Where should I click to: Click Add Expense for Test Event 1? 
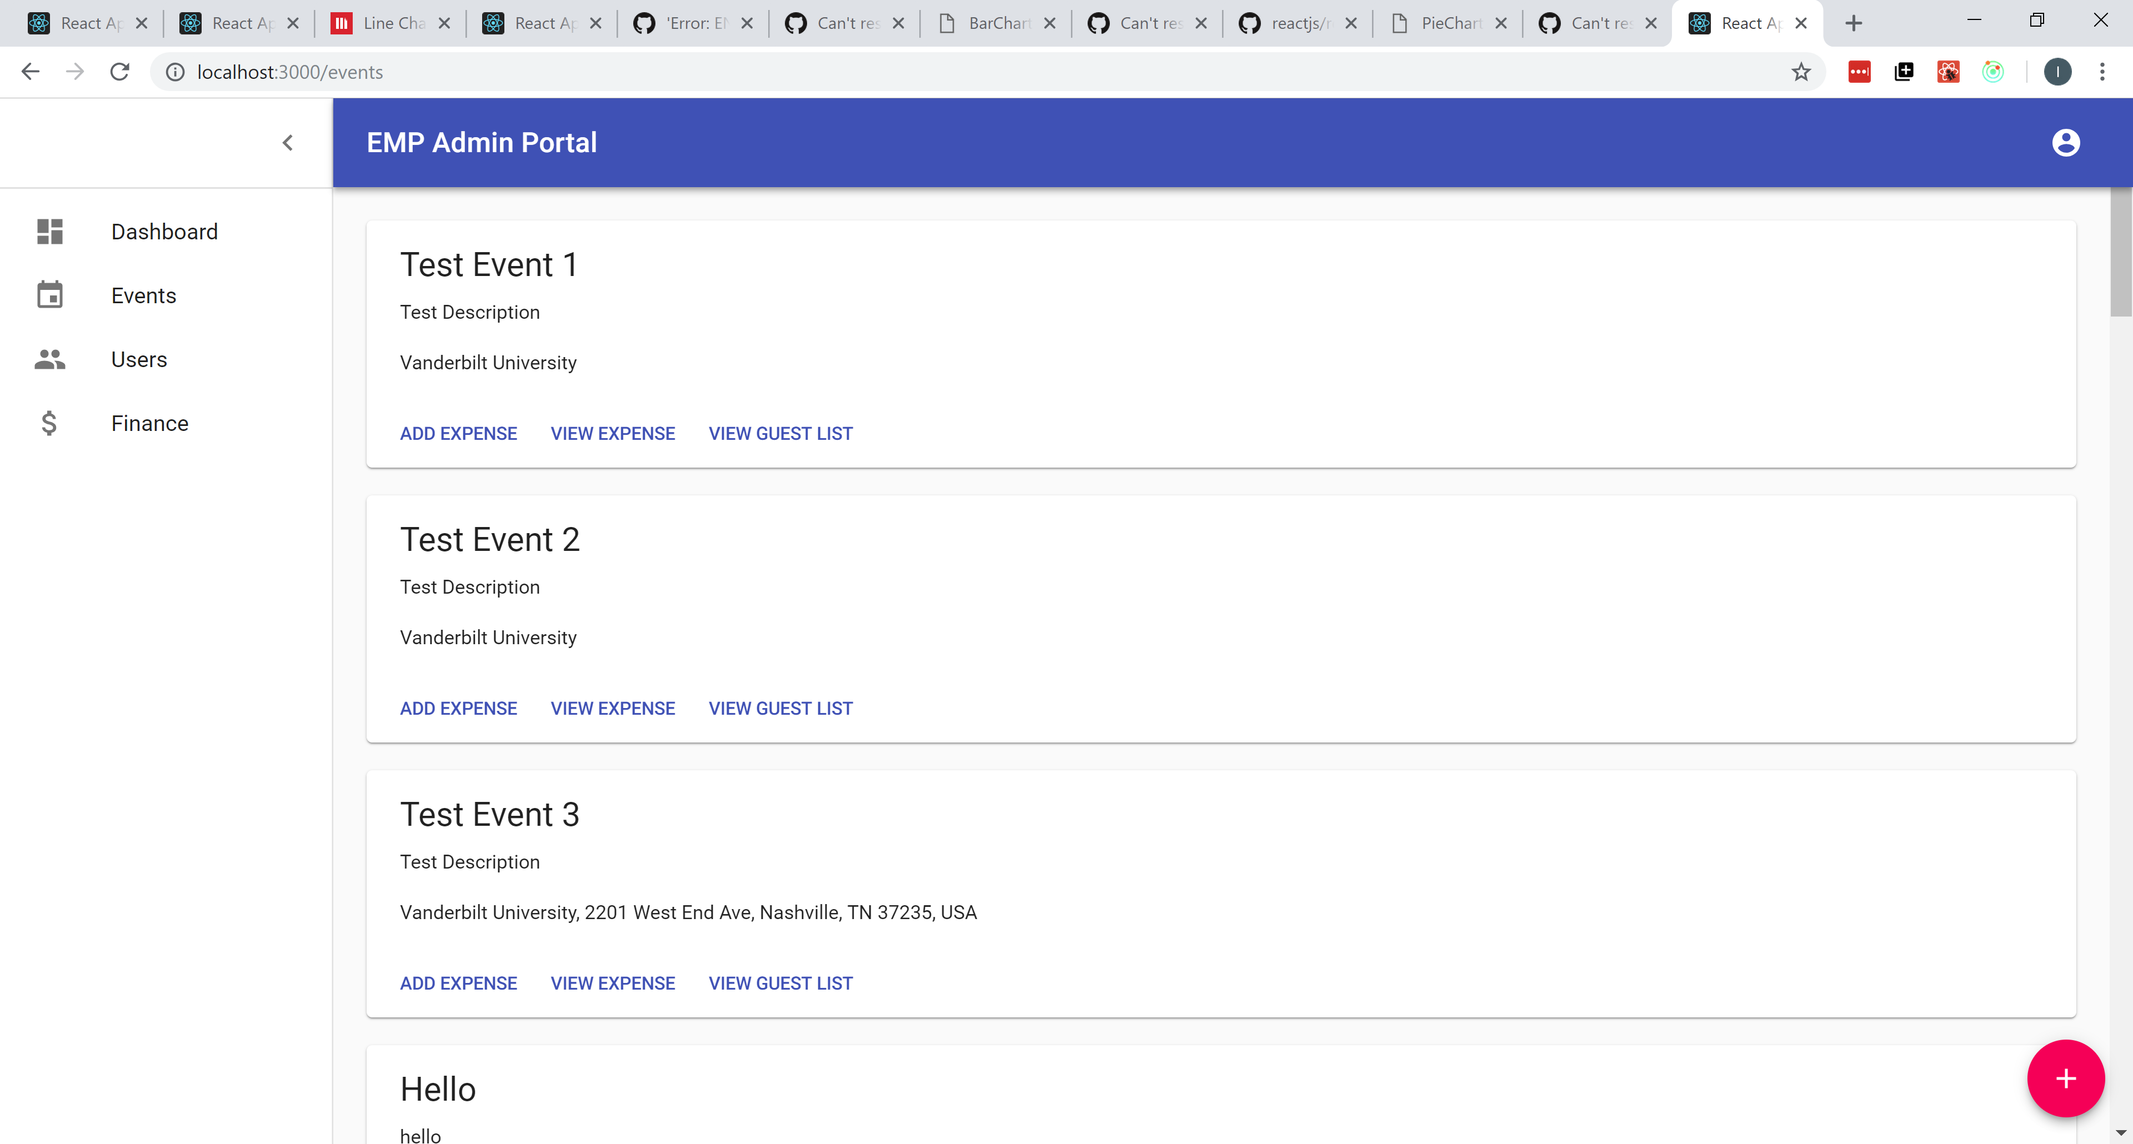coord(458,434)
